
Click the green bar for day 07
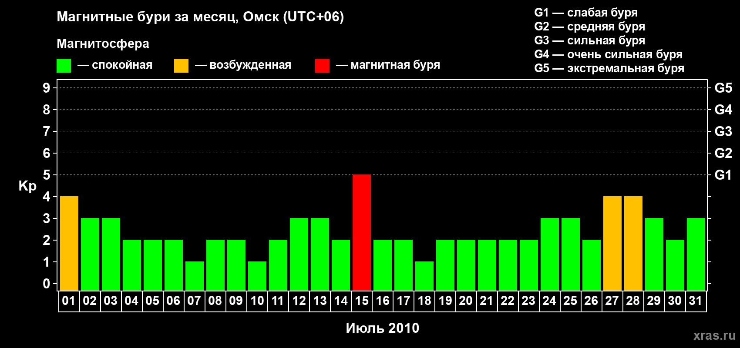[x=195, y=276]
